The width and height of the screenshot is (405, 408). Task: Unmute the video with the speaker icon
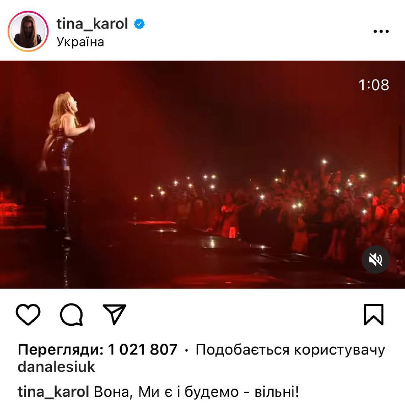[x=375, y=260]
